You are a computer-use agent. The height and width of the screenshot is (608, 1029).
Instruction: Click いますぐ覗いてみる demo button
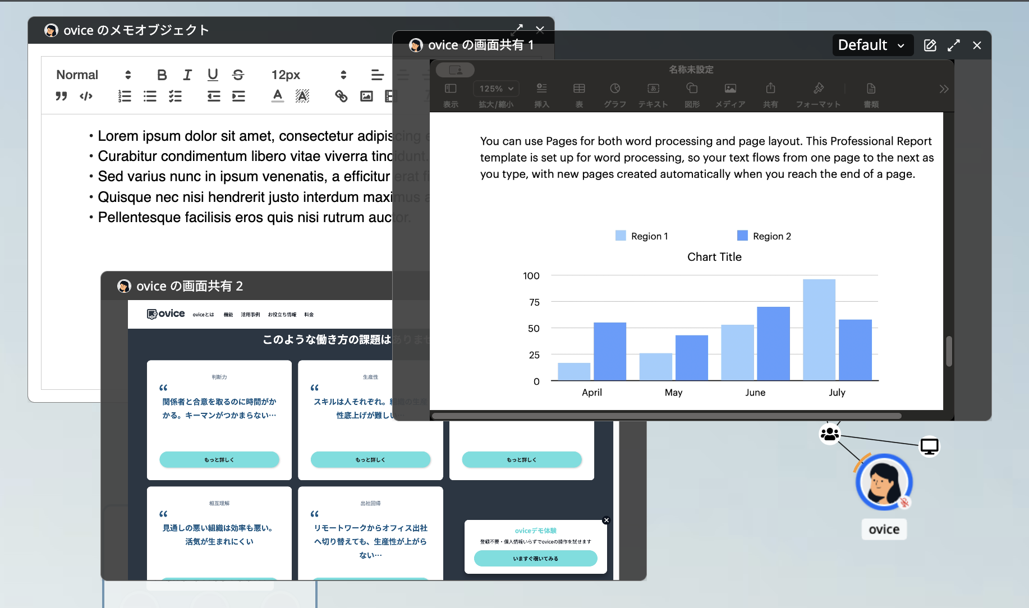[x=536, y=558]
